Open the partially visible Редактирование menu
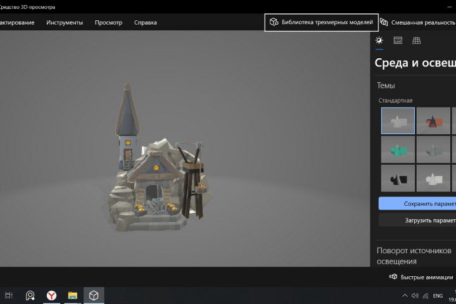Image resolution: width=456 pixels, height=304 pixels. coord(17,22)
